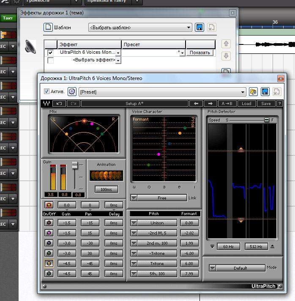The image size is (295, 301).
Task: Click the new template page icon beside Шаблон
Action: tap(48, 28)
